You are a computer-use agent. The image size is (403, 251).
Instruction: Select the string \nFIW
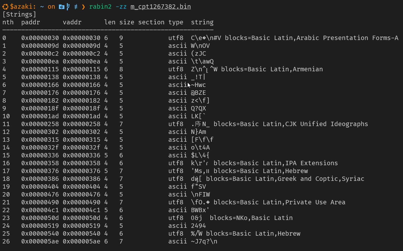(x=200, y=194)
